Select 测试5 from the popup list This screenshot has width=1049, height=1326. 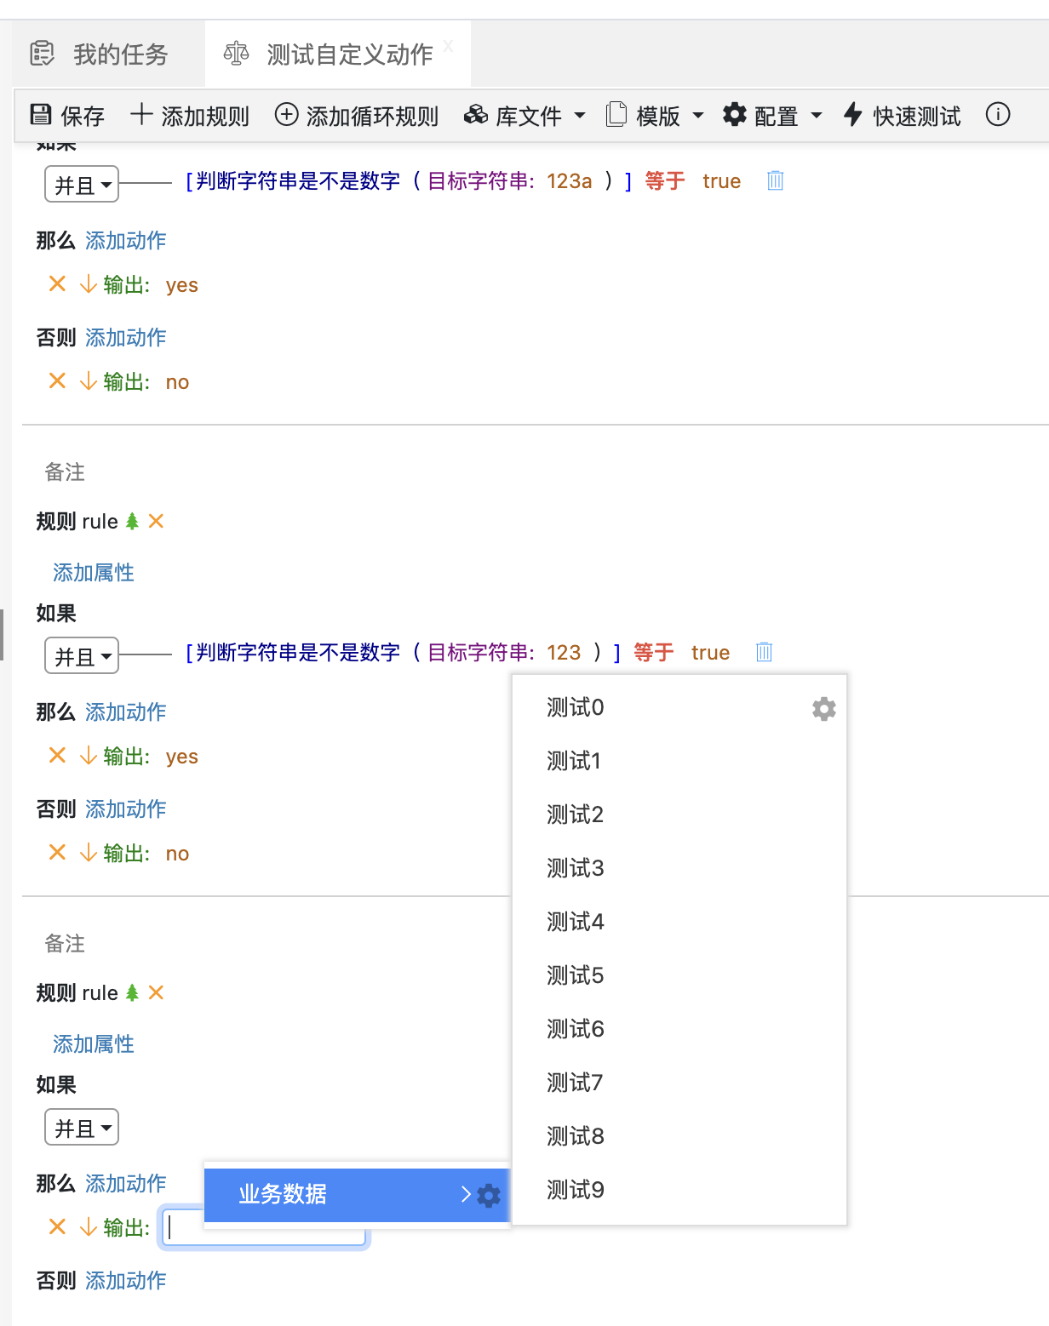575,975
